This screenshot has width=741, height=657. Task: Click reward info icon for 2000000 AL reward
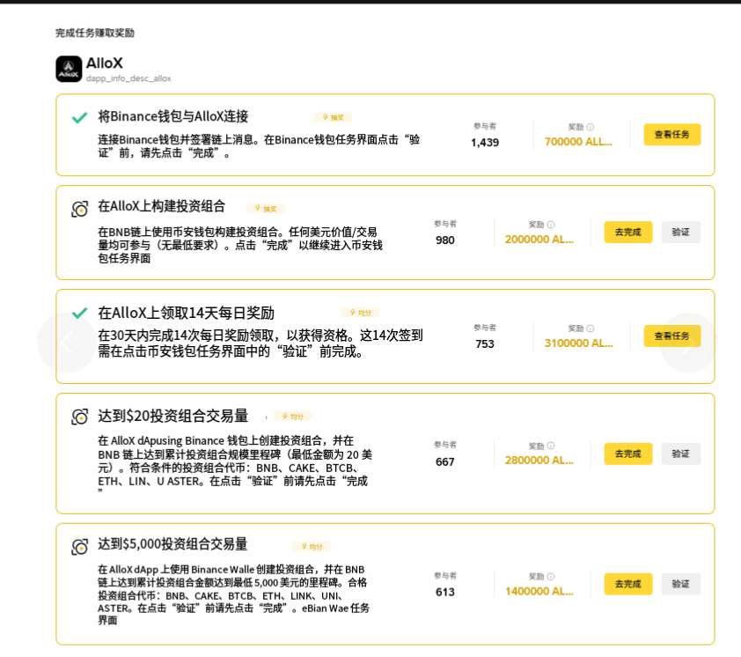pos(551,225)
